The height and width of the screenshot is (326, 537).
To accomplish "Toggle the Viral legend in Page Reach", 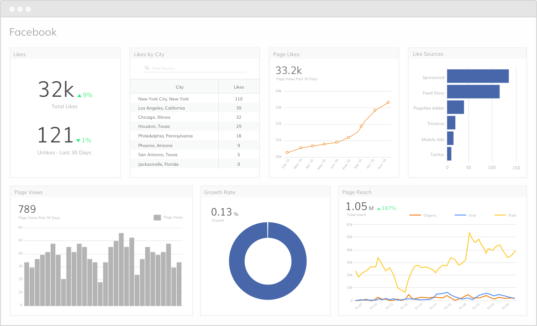I will [x=465, y=216].
